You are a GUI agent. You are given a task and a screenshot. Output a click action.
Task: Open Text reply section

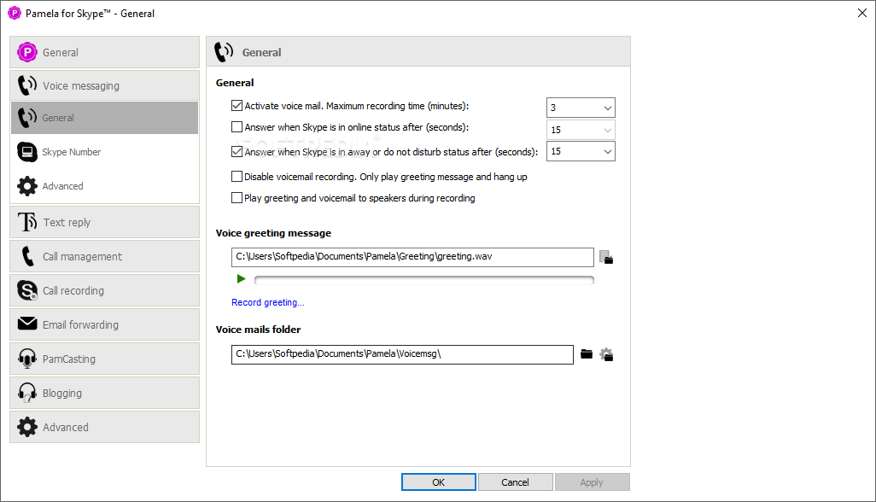click(x=104, y=222)
